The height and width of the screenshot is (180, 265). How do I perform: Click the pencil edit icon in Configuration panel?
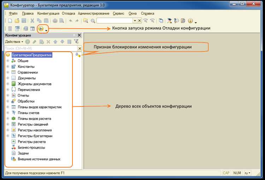pos(34,42)
